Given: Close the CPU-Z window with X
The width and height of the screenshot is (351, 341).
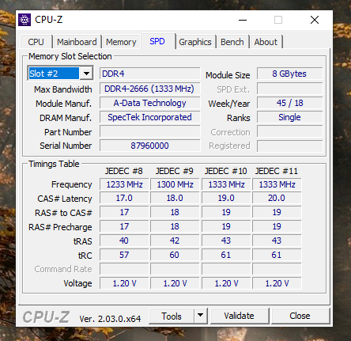Looking at the screenshot, I should 315,20.
